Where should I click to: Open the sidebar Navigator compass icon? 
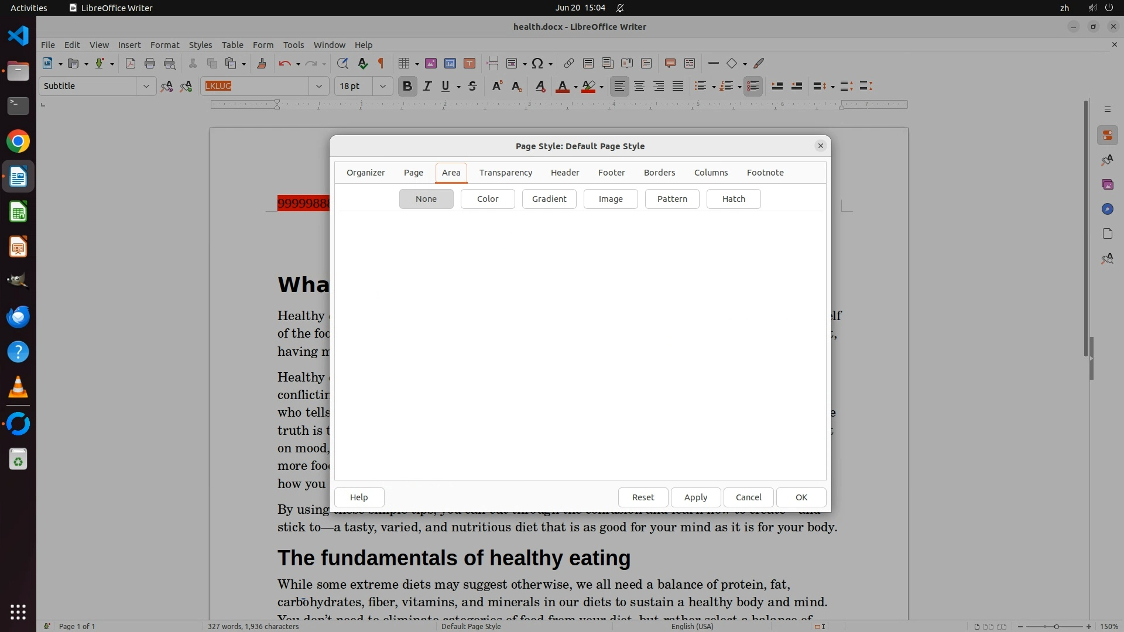click(x=1107, y=209)
